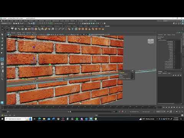Open the Windows Start menu
184x138 pixels.
pos(2,119)
